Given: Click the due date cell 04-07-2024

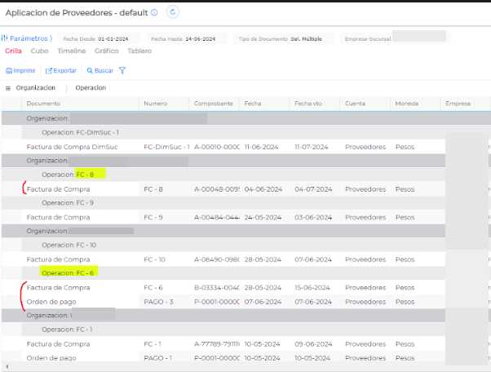Looking at the screenshot, I should point(313,189).
